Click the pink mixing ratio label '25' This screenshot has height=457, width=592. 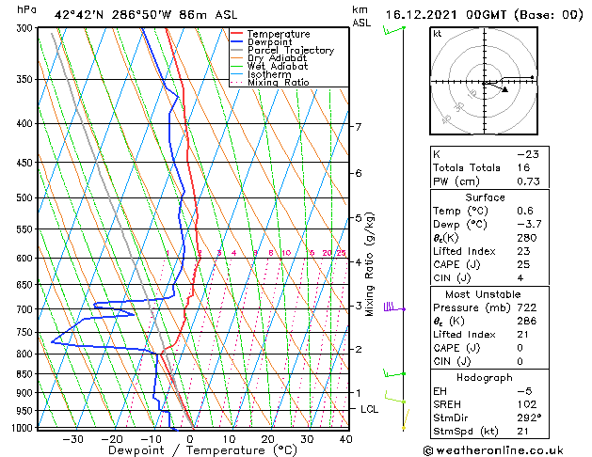pyautogui.click(x=341, y=253)
